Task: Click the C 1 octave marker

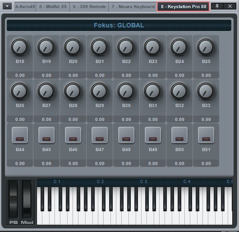Action: pos(57,181)
